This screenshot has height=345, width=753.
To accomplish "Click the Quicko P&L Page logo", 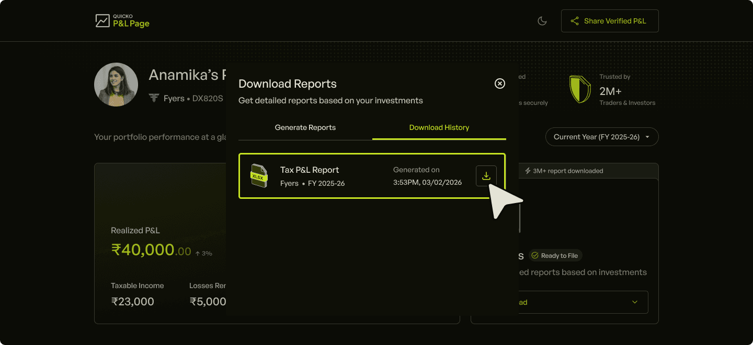I will click(122, 21).
